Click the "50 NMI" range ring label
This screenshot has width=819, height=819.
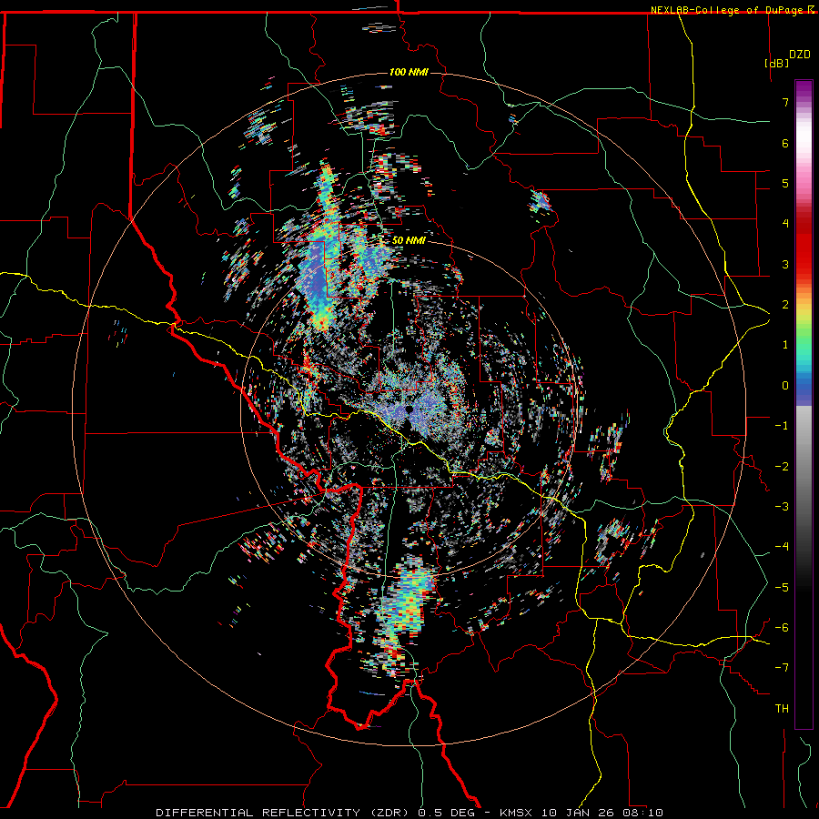click(409, 241)
